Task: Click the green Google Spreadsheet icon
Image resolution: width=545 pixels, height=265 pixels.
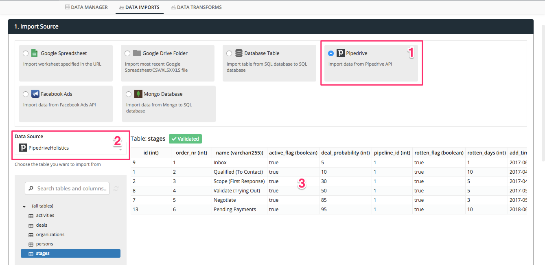Action: pos(35,53)
